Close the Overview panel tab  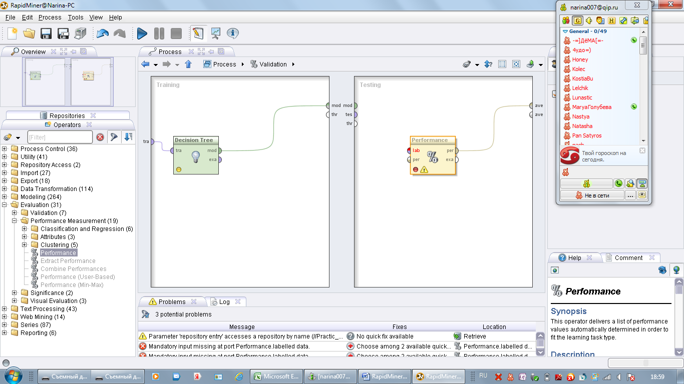54,51
